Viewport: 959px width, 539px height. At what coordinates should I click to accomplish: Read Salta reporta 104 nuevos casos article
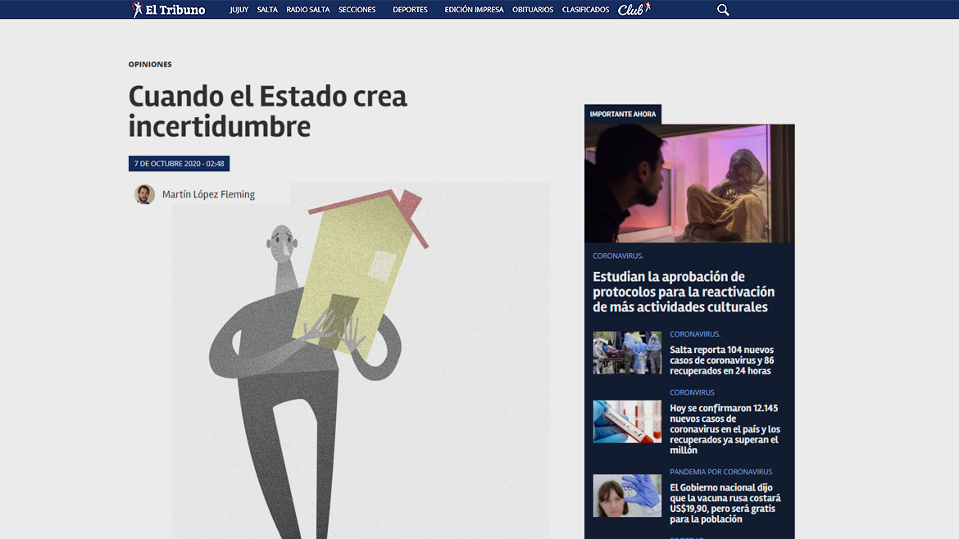[x=721, y=360]
